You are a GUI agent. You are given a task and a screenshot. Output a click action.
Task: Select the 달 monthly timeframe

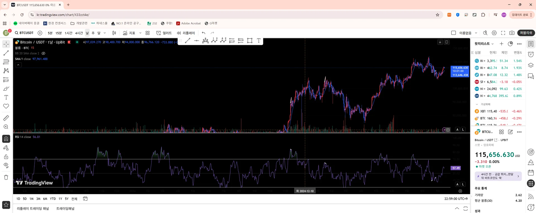pyautogui.click(x=99, y=33)
